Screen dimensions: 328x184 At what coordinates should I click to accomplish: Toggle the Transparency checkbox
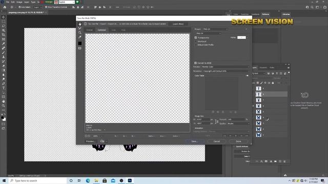coord(196,38)
